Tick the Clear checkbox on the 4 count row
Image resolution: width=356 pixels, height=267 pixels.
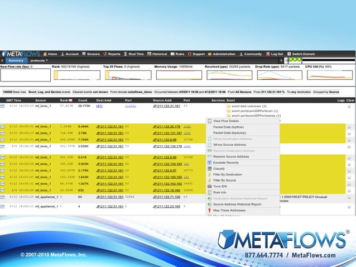pos(349,207)
